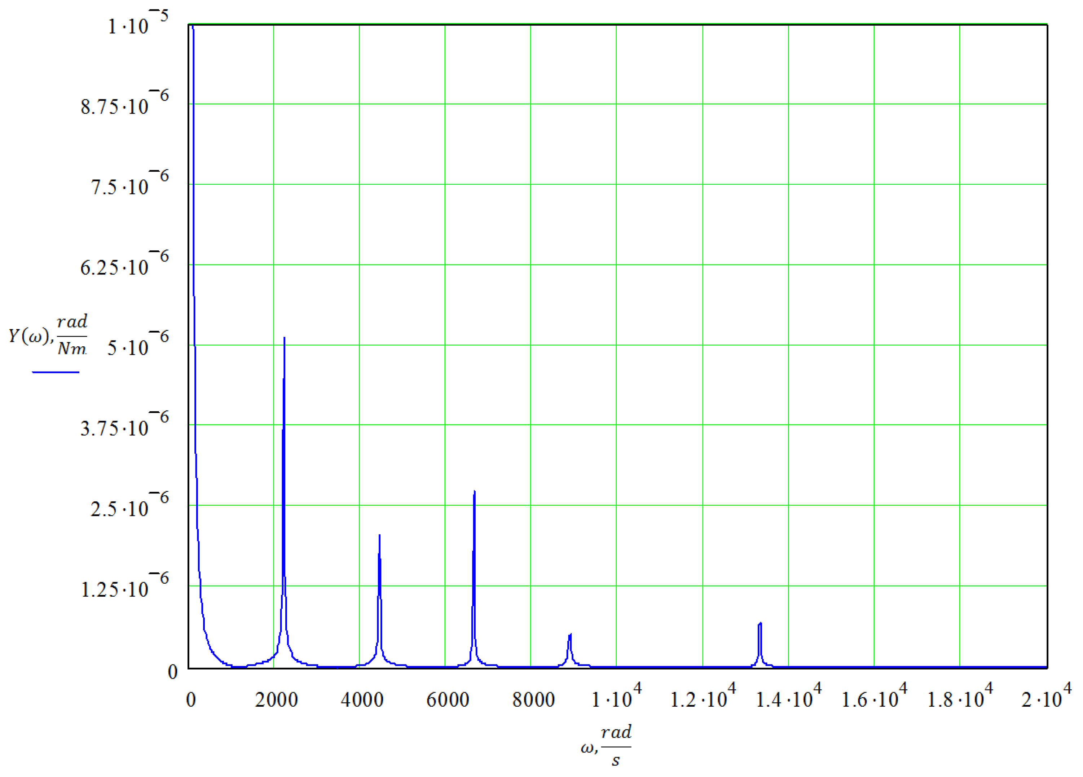Click the peak tip between 4000 and 6000
This screenshot has width=1083, height=777.
point(380,537)
